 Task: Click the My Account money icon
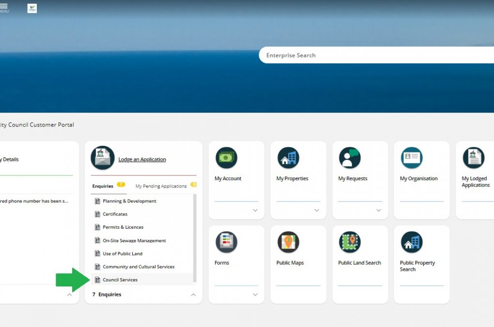226,158
